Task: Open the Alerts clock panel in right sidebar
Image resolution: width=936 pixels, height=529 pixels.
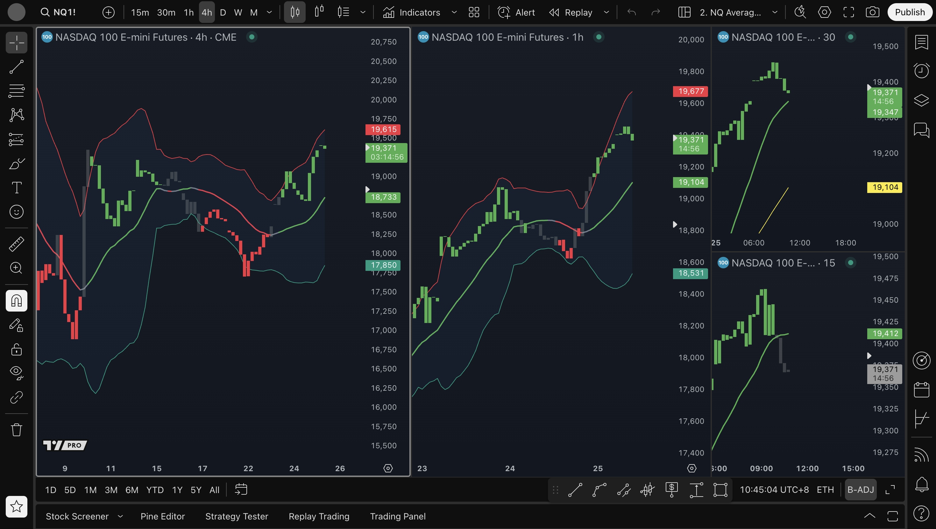Action: pyautogui.click(x=921, y=71)
